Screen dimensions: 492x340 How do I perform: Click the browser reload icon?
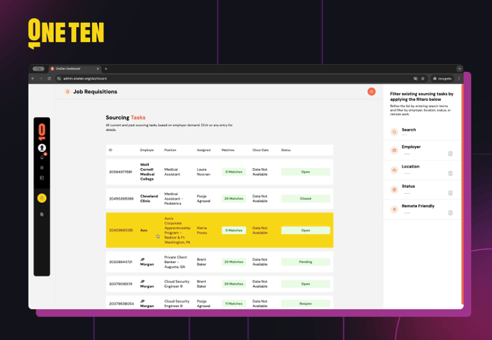pyautogui.click(x=49, y=78)
